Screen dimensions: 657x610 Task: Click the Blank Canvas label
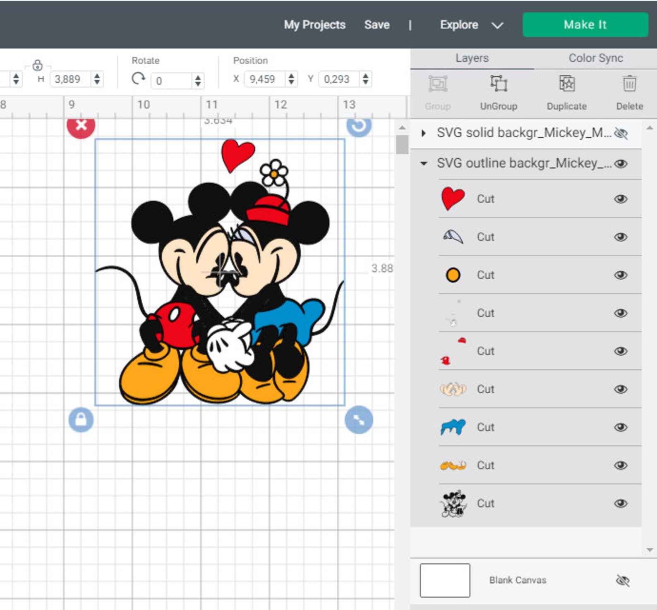tap(518, 580)
